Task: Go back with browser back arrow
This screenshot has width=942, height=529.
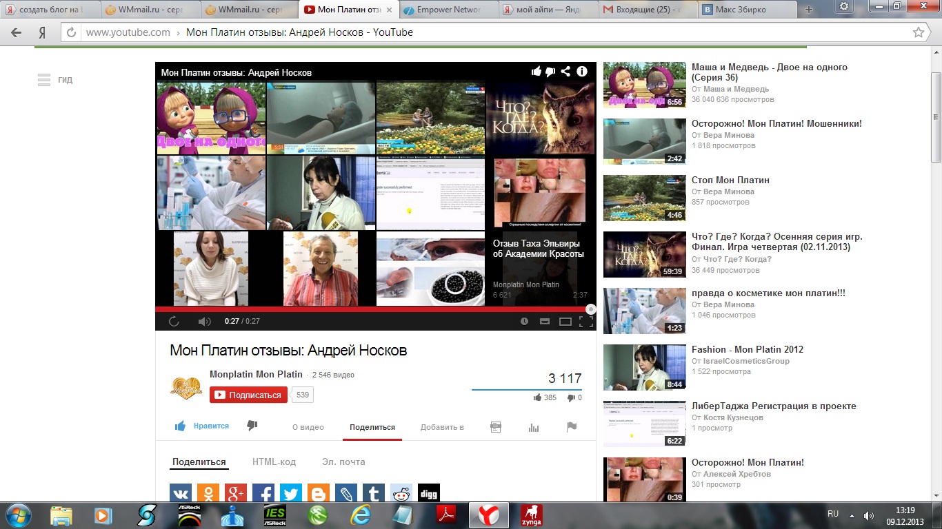Action: [17, 32]
